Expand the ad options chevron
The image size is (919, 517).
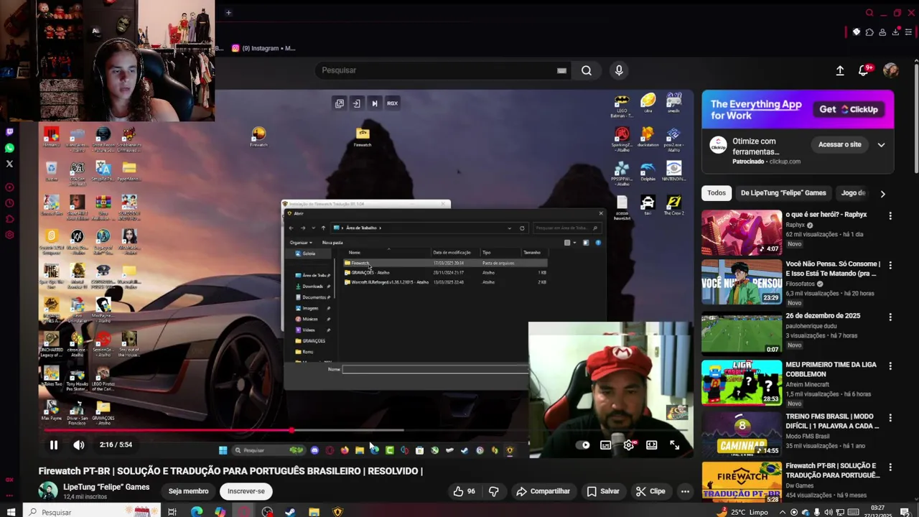tap(881, 144)
